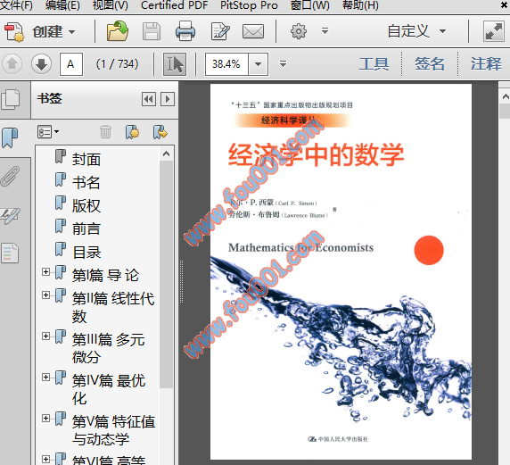
Task: Click the book cover page in the viewer
Action: coord(341,271)
